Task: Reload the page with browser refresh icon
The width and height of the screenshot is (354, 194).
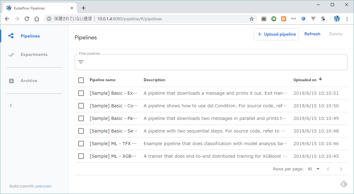Action: click(27, 19)
